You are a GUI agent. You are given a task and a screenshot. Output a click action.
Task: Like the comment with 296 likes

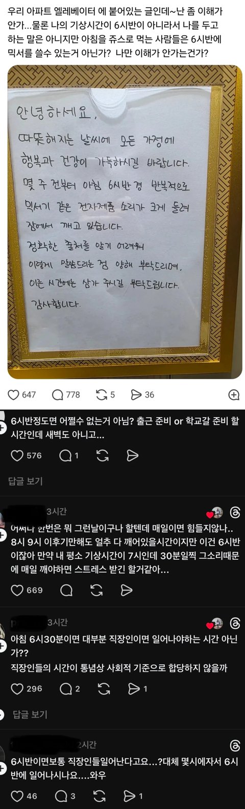coord(17,689)
